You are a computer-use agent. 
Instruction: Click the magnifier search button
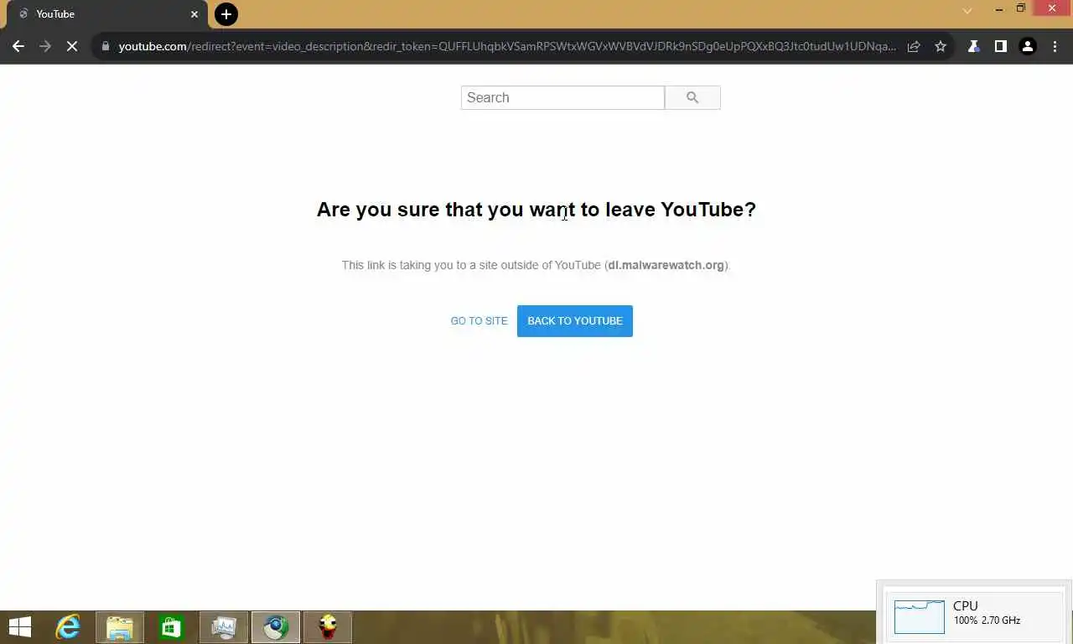(x=692, y=97)
